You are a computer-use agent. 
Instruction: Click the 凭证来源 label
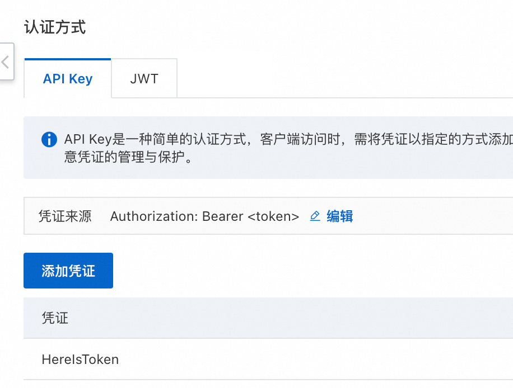[65, 216]
